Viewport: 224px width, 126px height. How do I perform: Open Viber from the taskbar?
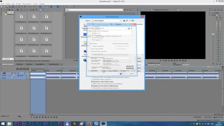point(96,124)
